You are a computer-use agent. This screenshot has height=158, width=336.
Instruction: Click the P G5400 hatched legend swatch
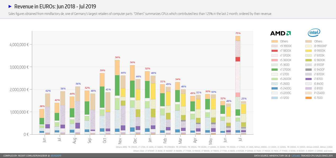(x=308, y=93)
